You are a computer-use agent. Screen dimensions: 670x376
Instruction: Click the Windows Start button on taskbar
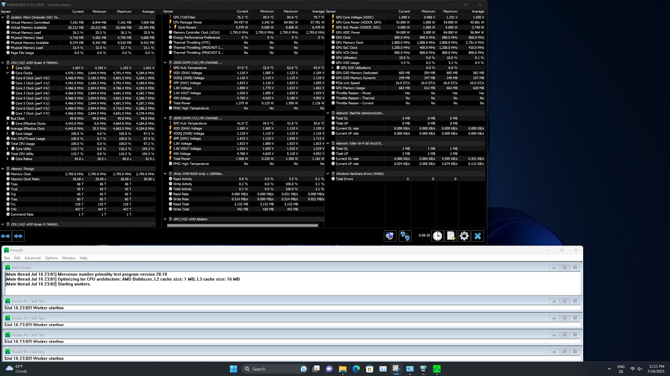coord(233,369)
